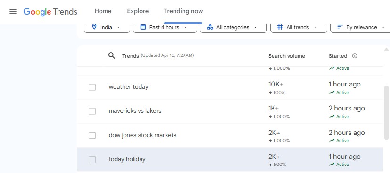Click Active trend icon for mavericks vs lakers
Image resolution: width=390 pixels, height=173 pixels.
coord(332,117)
